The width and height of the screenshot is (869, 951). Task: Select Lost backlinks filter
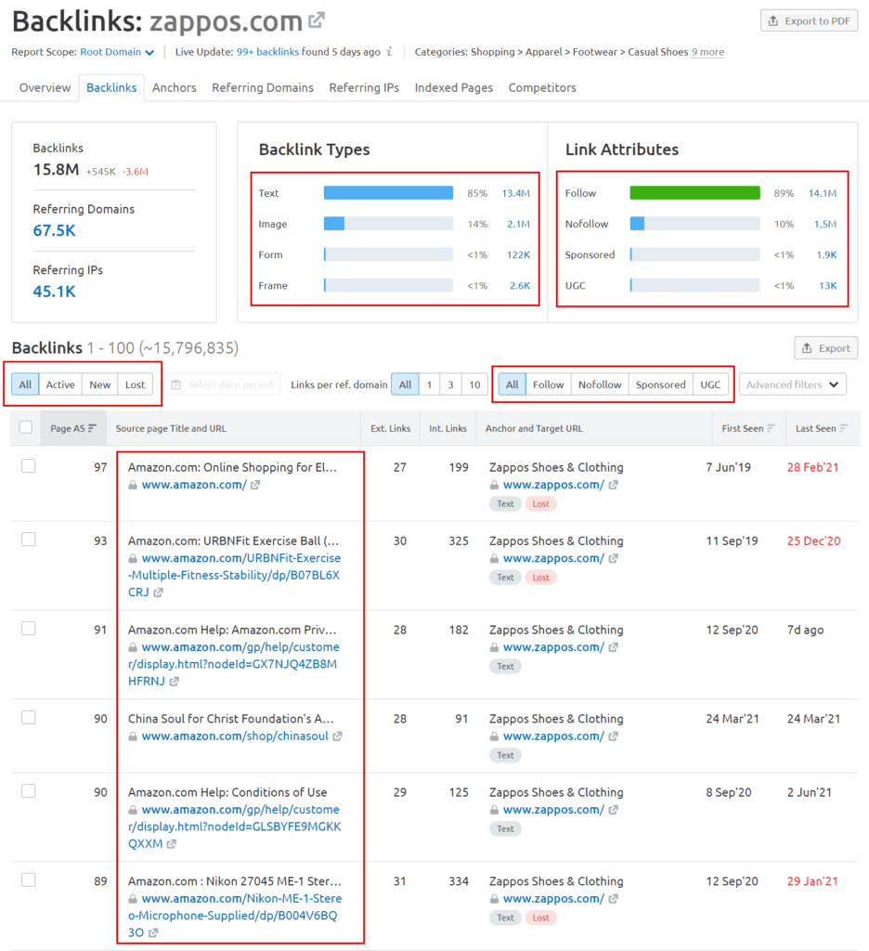click(x=135, y=384)
